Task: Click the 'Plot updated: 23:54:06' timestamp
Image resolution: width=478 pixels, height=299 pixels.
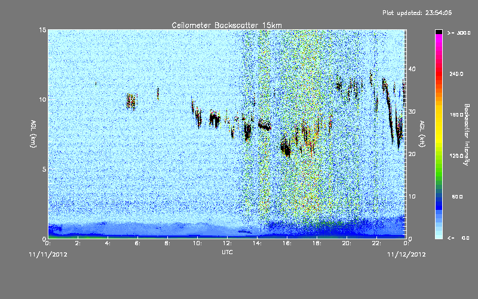Action: [417, 13]
